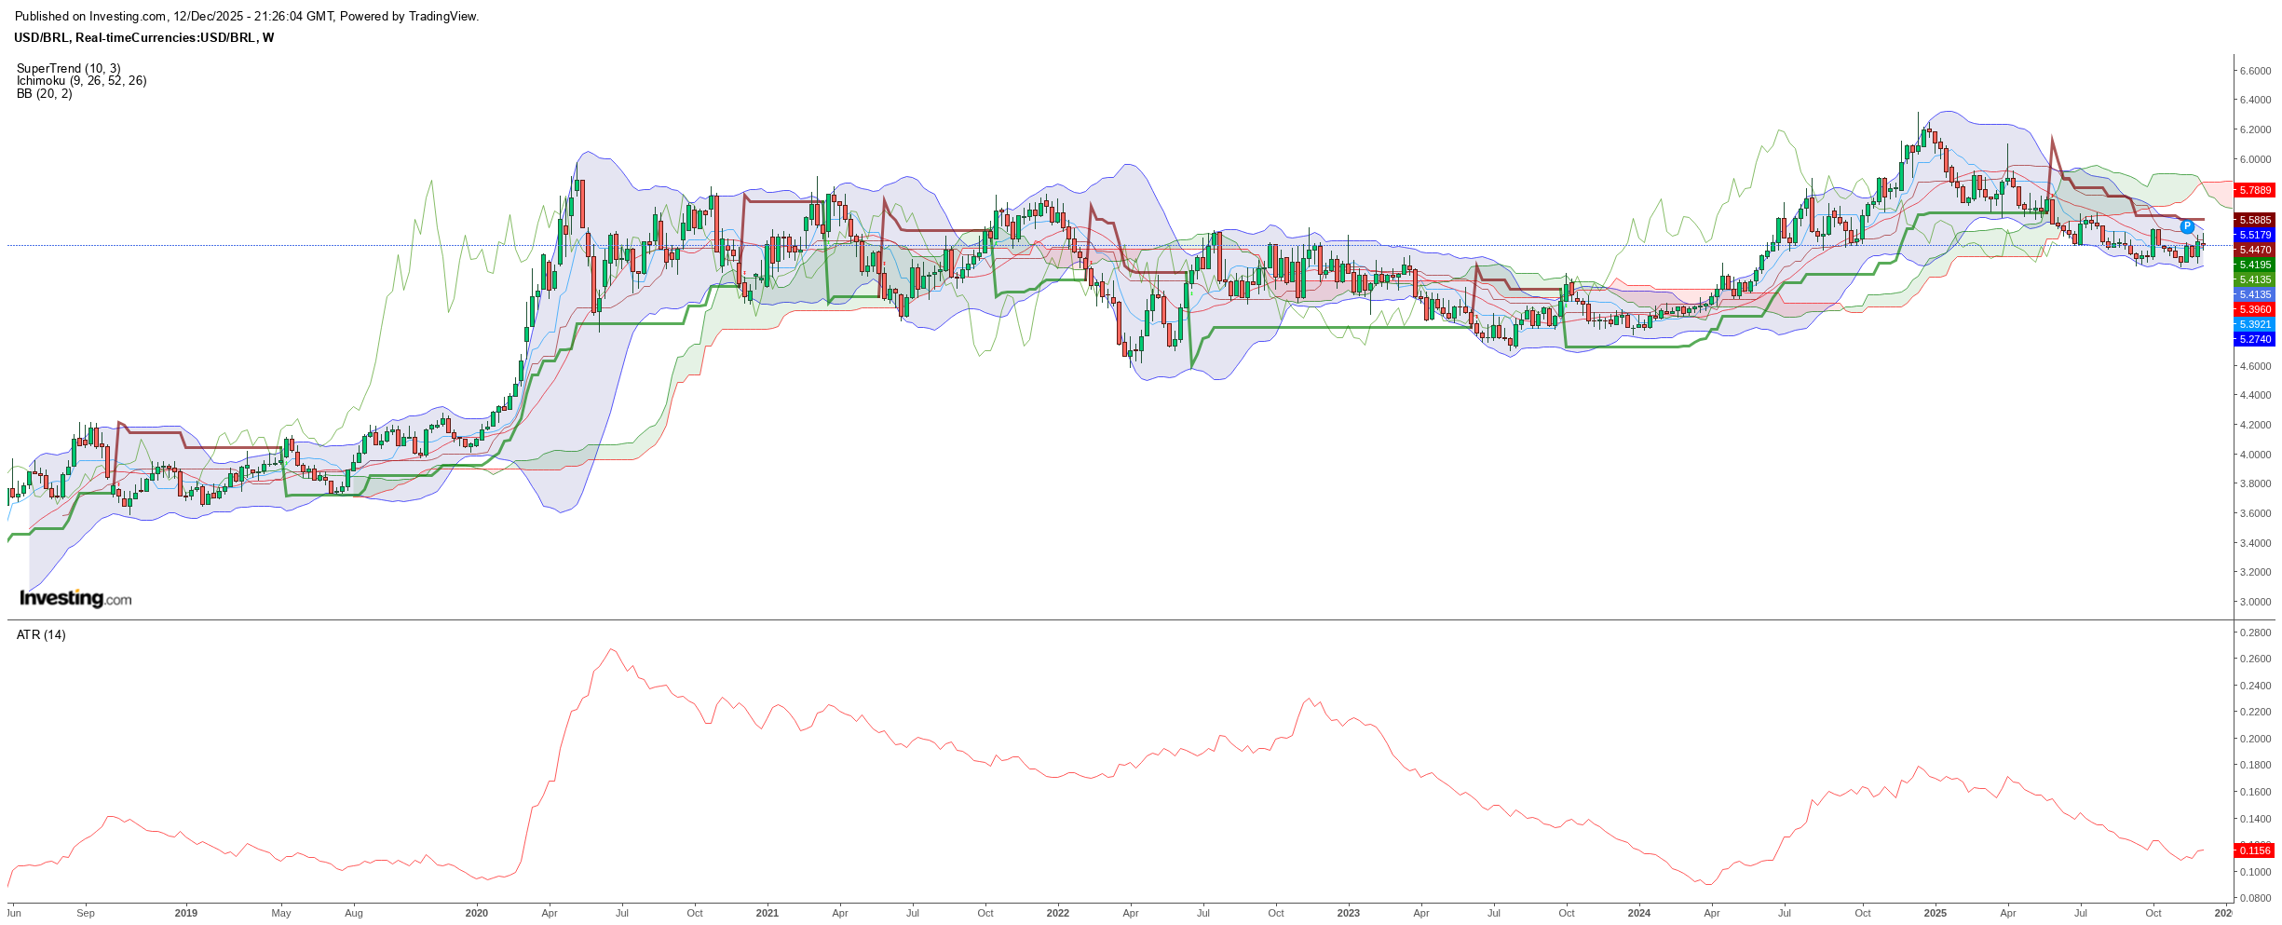Click the 2020 label on time axis

point(476,913)
